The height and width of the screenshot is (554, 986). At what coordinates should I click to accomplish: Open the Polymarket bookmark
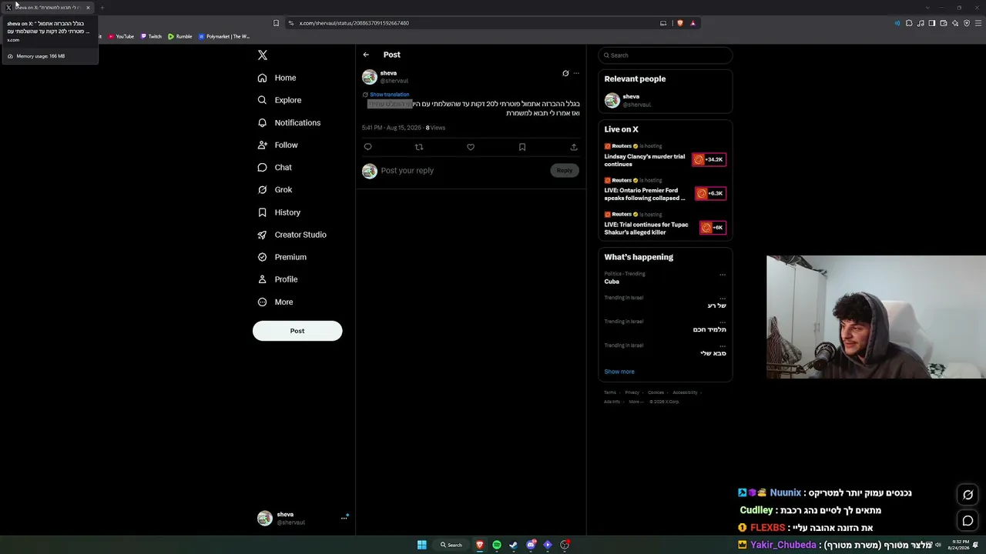click(224, 36)
